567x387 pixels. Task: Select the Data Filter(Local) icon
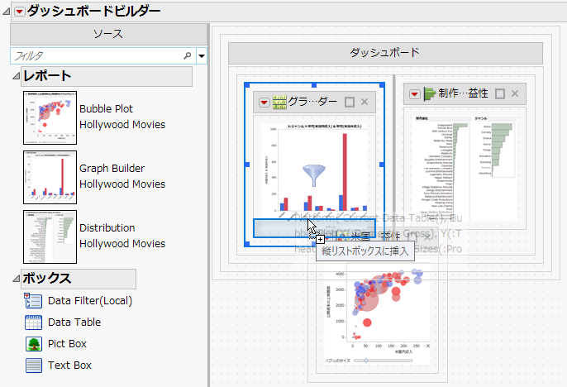(x=33, y=300)
